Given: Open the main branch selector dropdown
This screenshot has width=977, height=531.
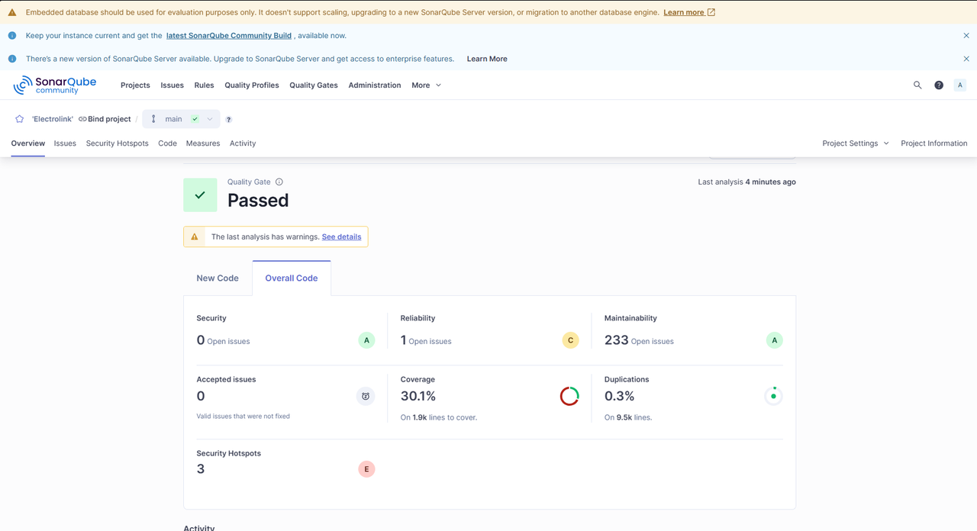Looking at the screenshot, I should pos(181,119).
